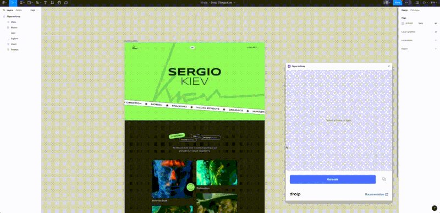Open the Move tool options dropdown

pos(16,3)
